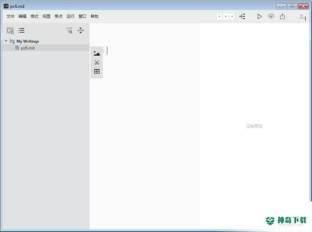The width and height of the screenshot is (312, 232).
Task: Maximize the pc6.md window
Action: [x=292, y=6]
